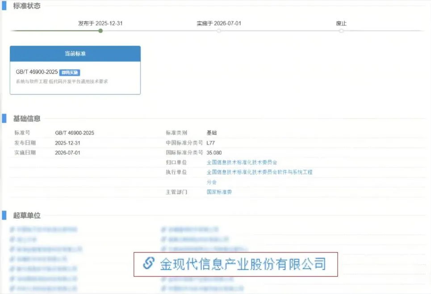Click the blue bar icon beside 标准状态
431x294 pixels.
[x=4, y=6]
